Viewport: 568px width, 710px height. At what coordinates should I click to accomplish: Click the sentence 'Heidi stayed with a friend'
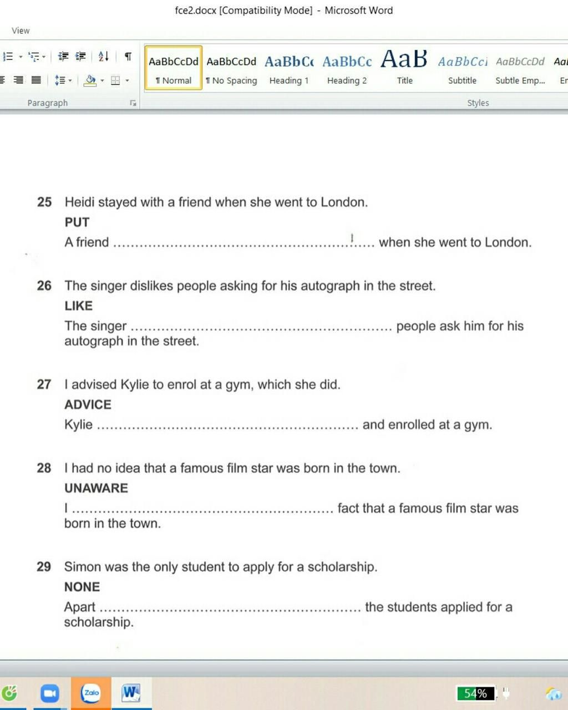pyautogui.click(x=216, y=202)
